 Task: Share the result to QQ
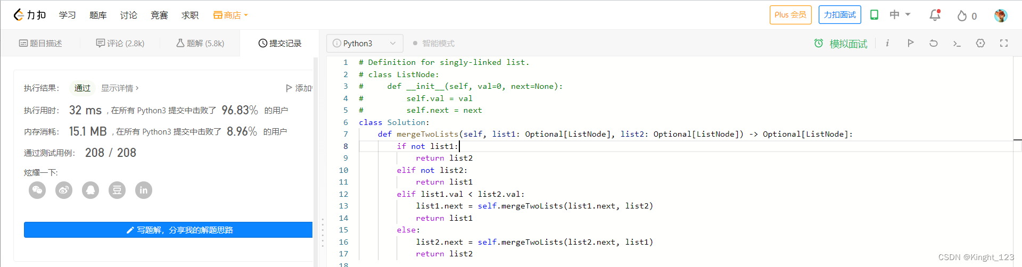pos(90,190)
